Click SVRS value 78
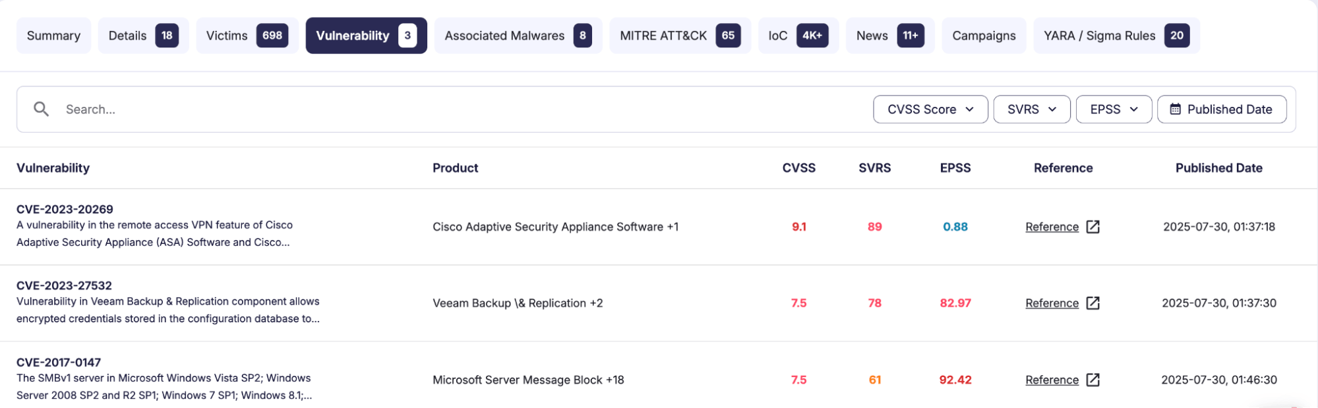Viewport: 1318px width, 408px height. point(874,303)
